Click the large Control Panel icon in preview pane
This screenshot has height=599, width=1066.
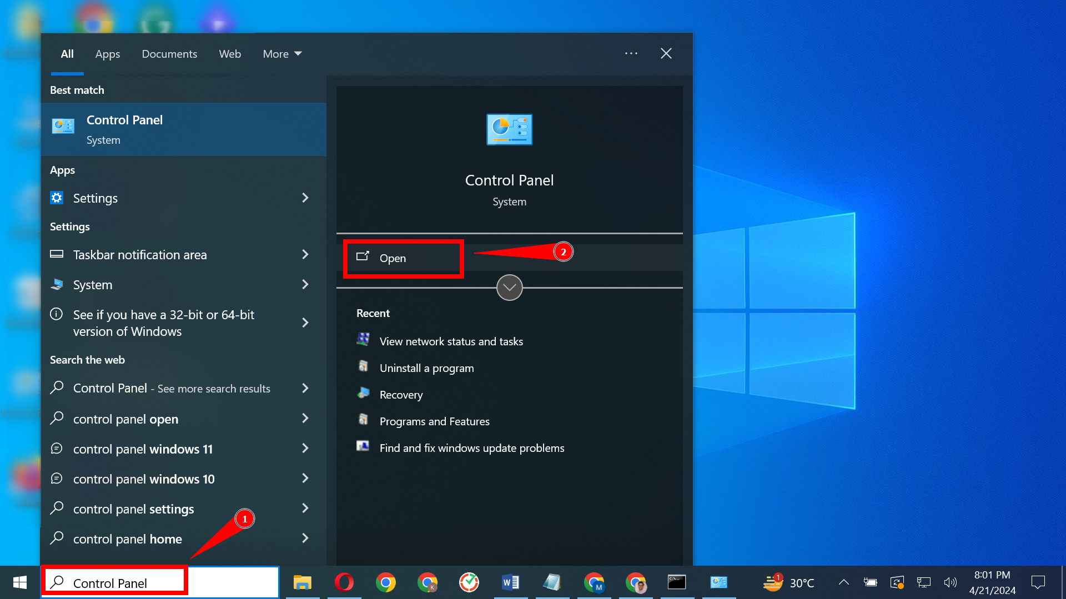click(509, 129)
